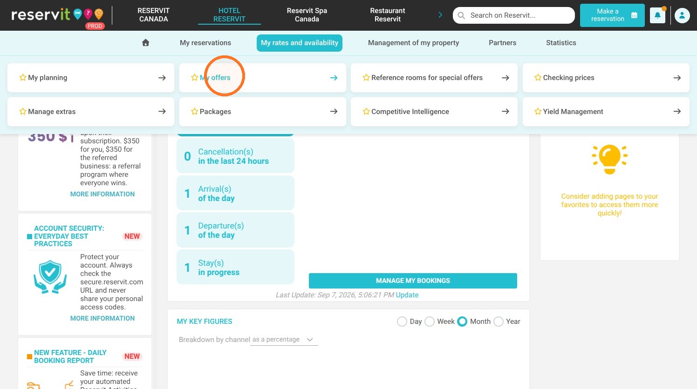Switch to Reservit Spa Canada property tab
This screenshot has height=389, width=697.
pos(307,15)
